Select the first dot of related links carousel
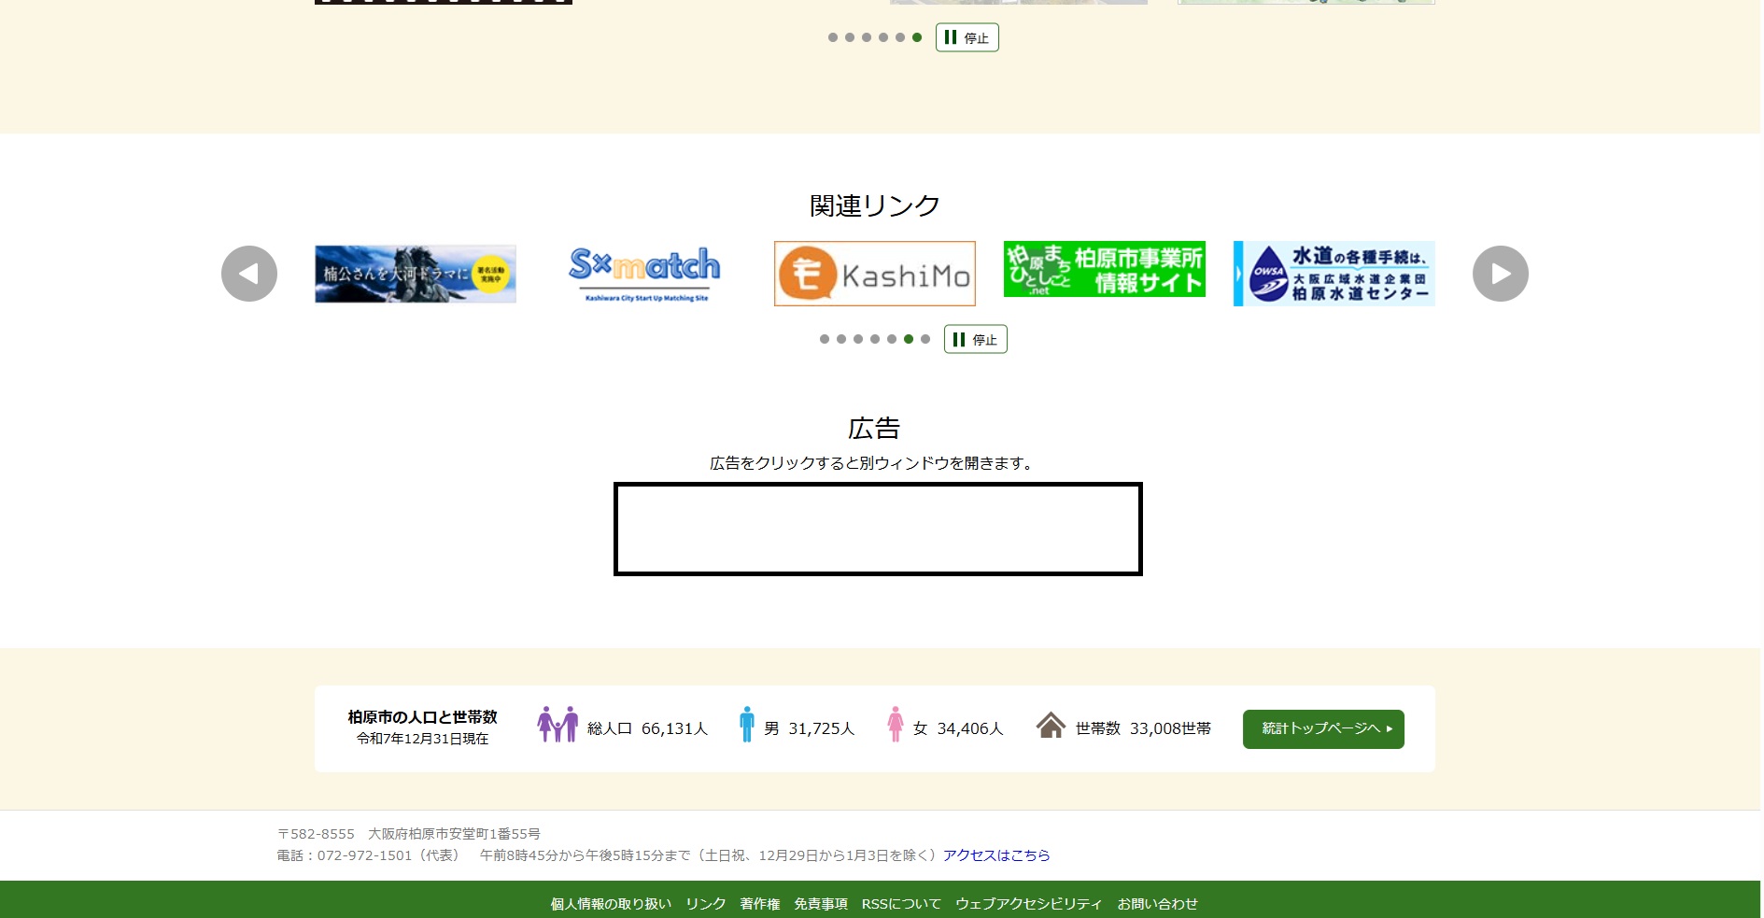This screenshot has height=918, width=1764. 825,339
